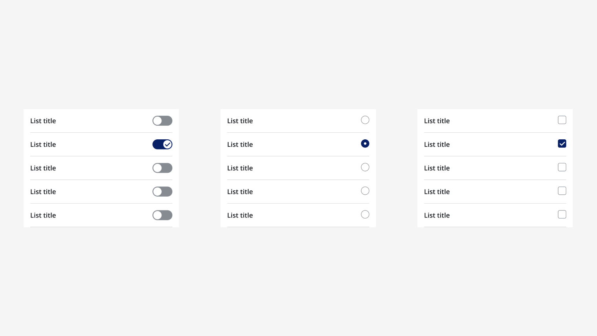The width and height of the screenshot is (597, 336).
Task: Turn off the enabled blue toggle switch
Action: click(x=162, y=144)
